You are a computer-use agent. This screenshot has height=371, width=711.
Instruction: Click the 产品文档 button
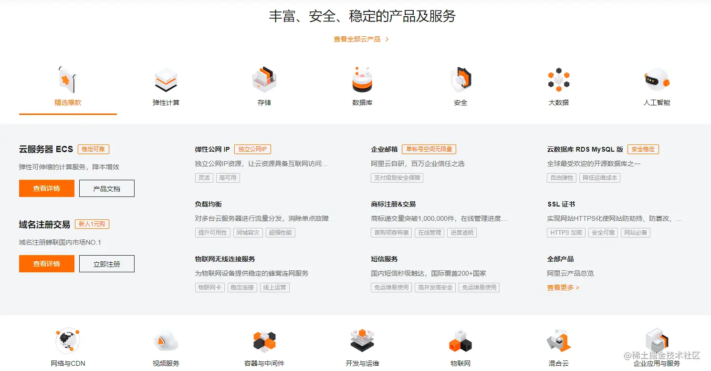pyautogui.click(x=107, y=188)
